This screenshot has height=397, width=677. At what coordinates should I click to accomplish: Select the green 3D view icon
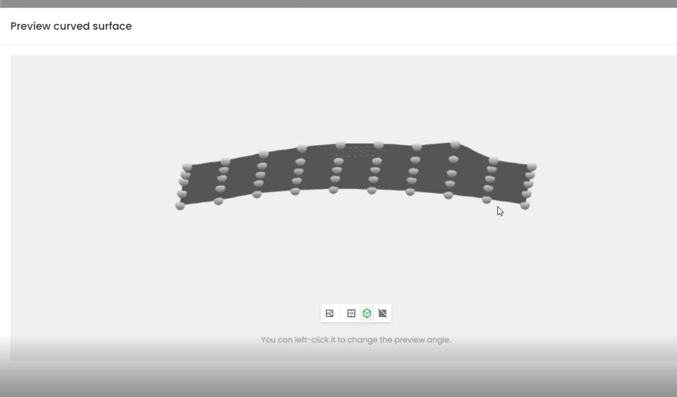click(367, 313)
